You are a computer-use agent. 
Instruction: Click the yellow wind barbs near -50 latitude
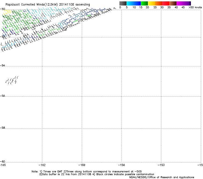point(7,12)
